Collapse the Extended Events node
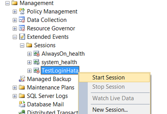 tap(15, 37)
